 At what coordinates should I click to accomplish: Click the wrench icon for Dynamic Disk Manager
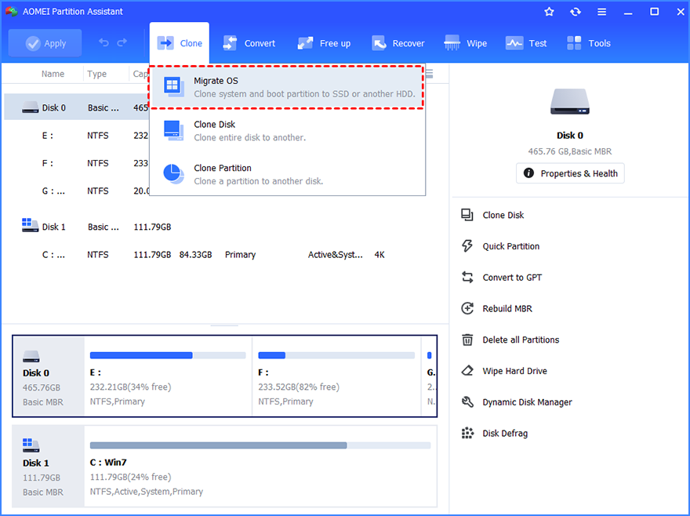point(467,402)
